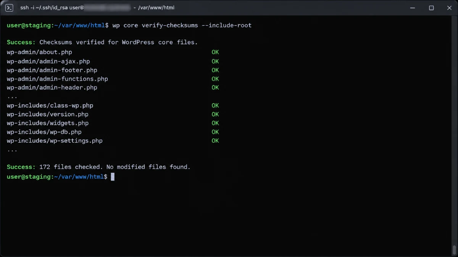Screen dimensions: 458x257
Task: Click the OK status beside wp-db.php
Action: pyautogui.click(x=215, y=132)
